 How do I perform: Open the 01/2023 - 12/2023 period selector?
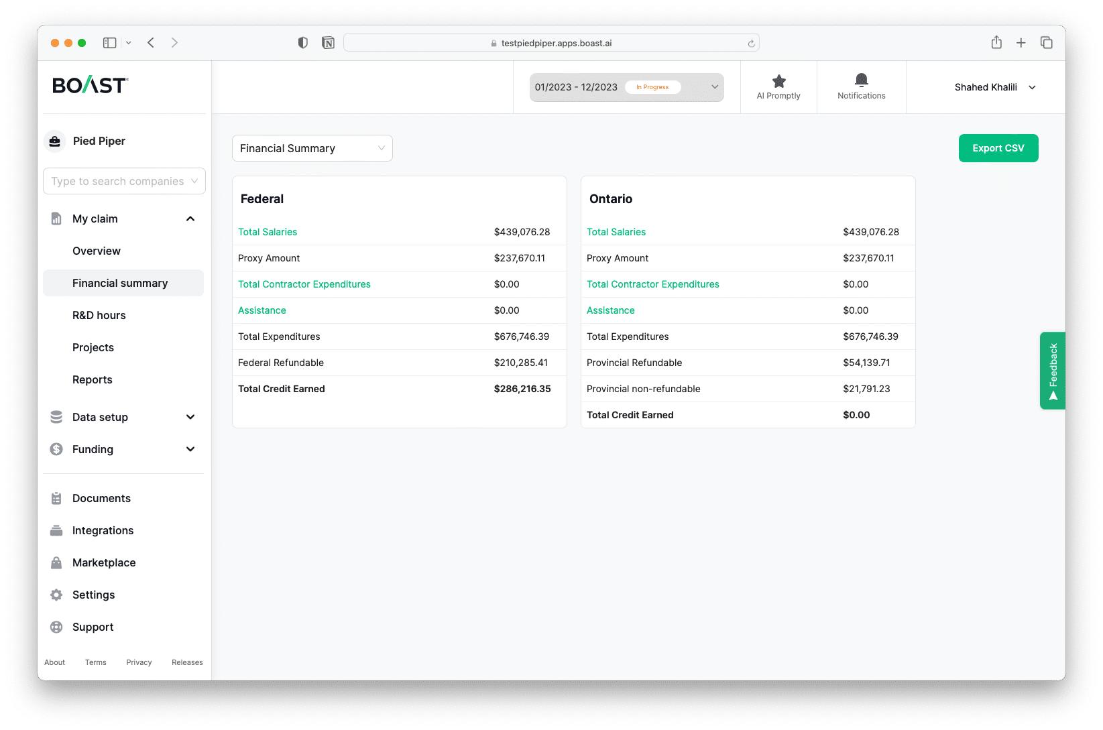[626, 87]
